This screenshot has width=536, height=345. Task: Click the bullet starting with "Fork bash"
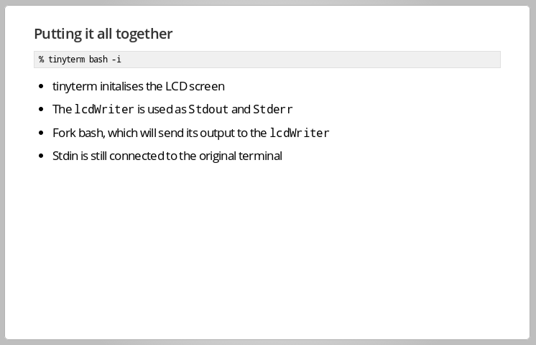pos(190,133)
